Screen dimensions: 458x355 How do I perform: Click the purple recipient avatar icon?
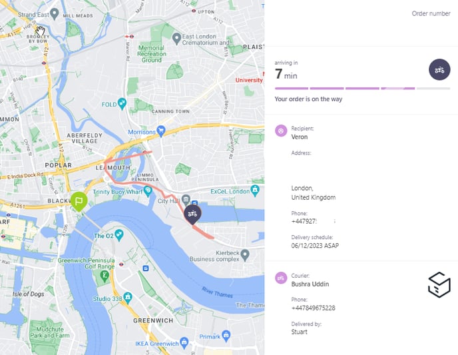coord(281,131)
